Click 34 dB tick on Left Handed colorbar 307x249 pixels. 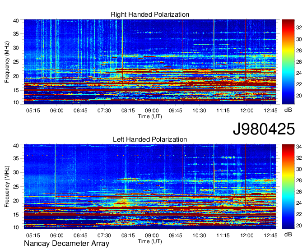pyautogui.click(x=299, y=147)
